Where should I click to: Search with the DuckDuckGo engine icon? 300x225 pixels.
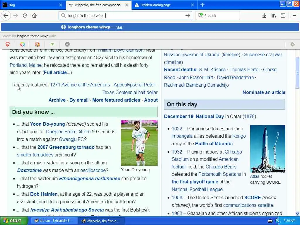[37, 44]
